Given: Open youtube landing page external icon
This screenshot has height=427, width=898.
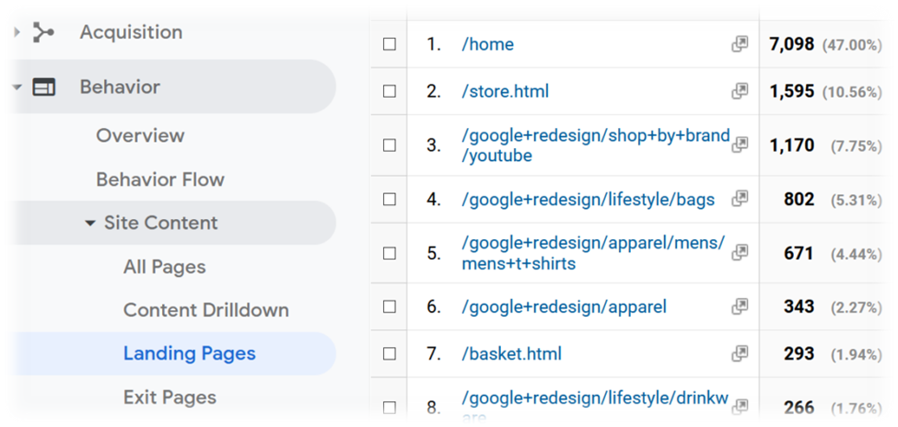Looking at the screenshot, I should (740, 144).
